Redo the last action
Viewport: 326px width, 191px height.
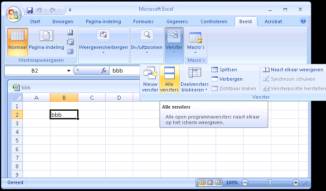[53, 10]
